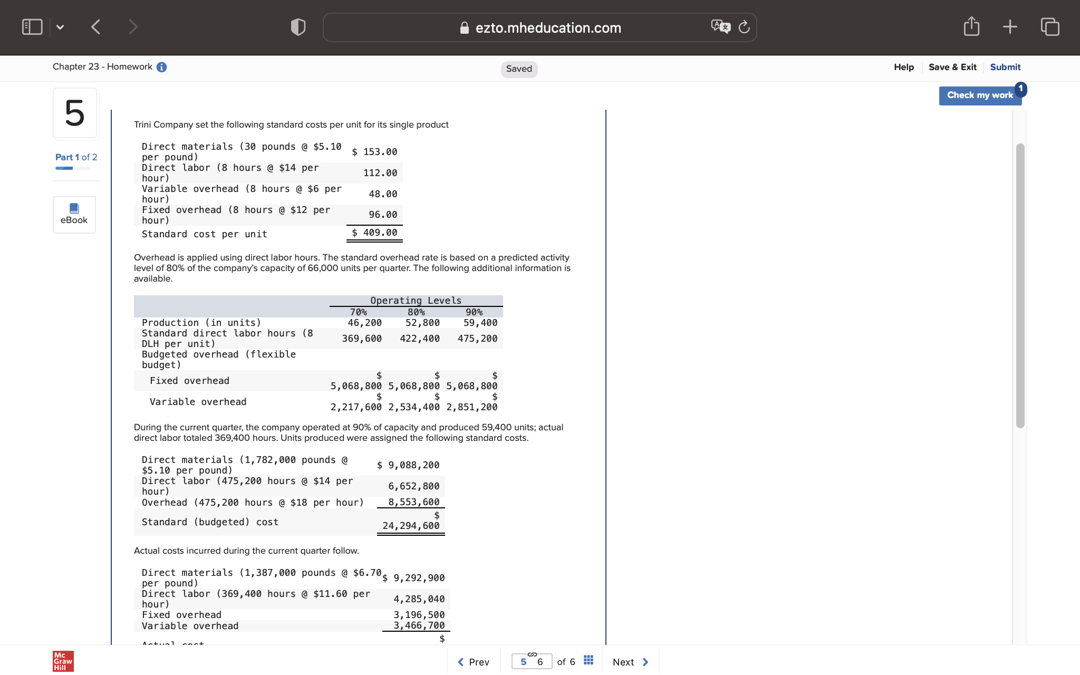The image size is (1080, 675).
Task: Reload the ezto.mheducation.com page
Action: click(x=744, y=27)
